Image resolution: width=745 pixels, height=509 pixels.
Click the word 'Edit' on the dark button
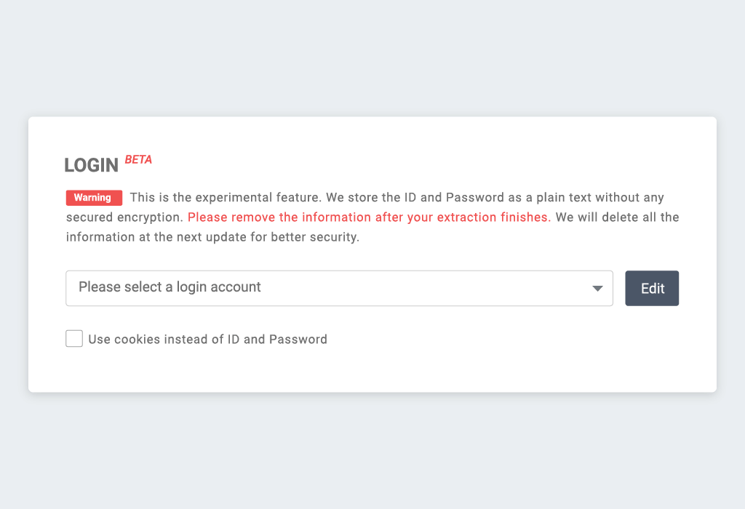(x=653, y=289)
